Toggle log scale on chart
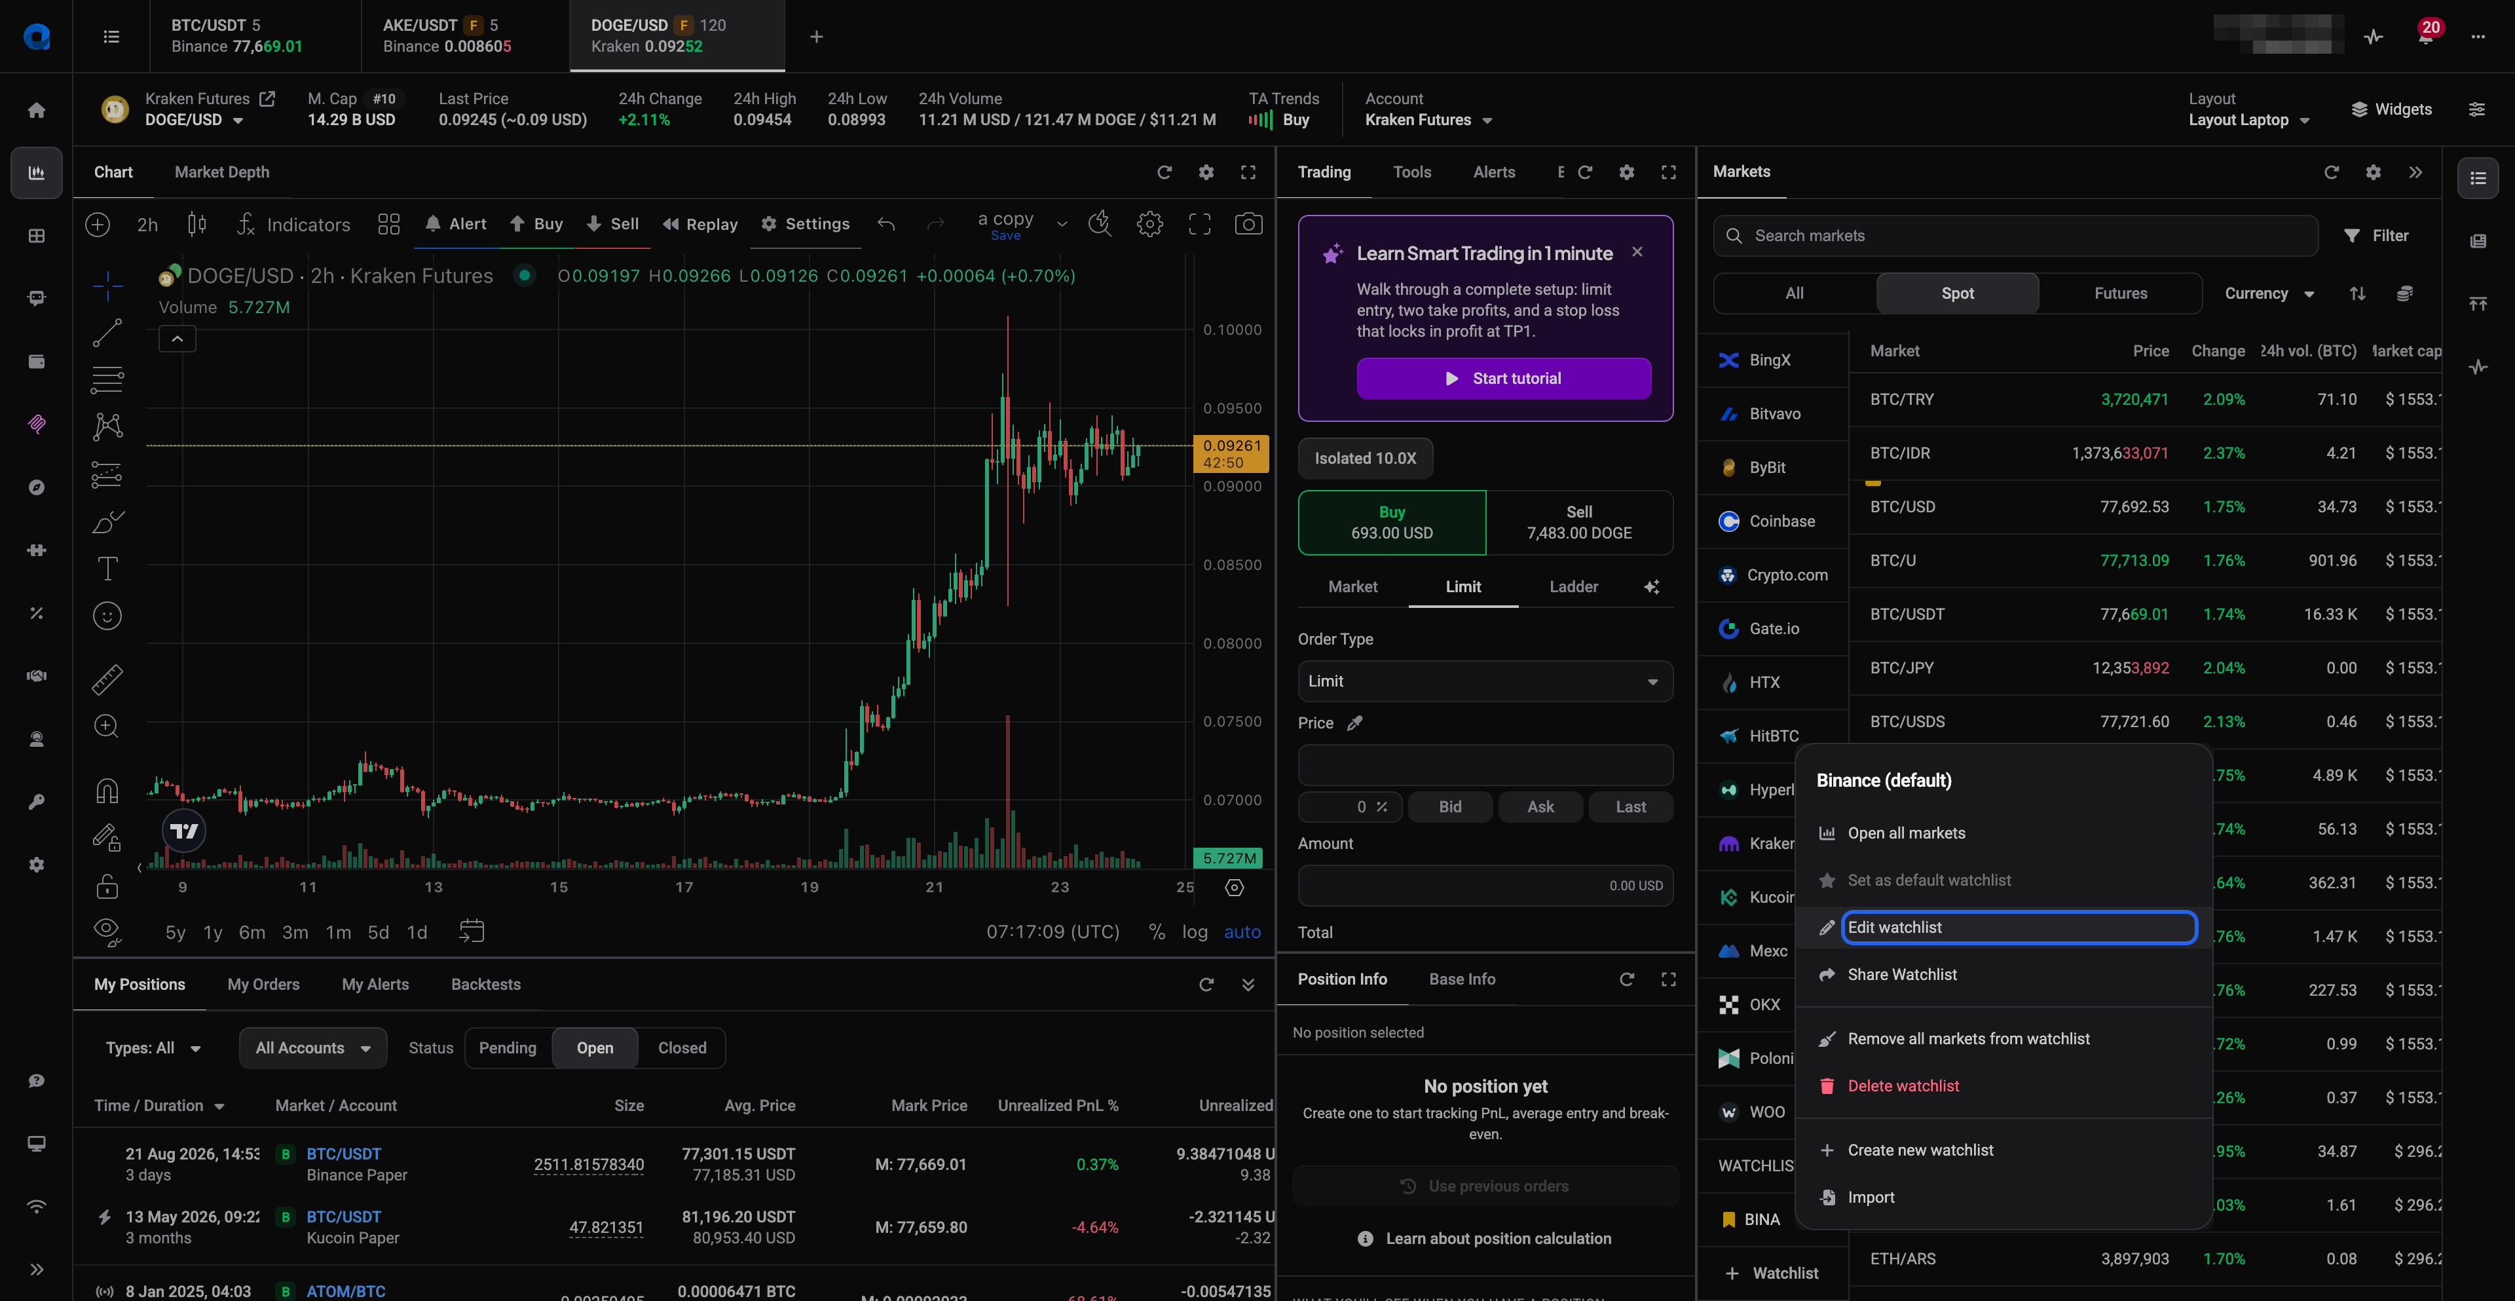 pos(1194,932)
